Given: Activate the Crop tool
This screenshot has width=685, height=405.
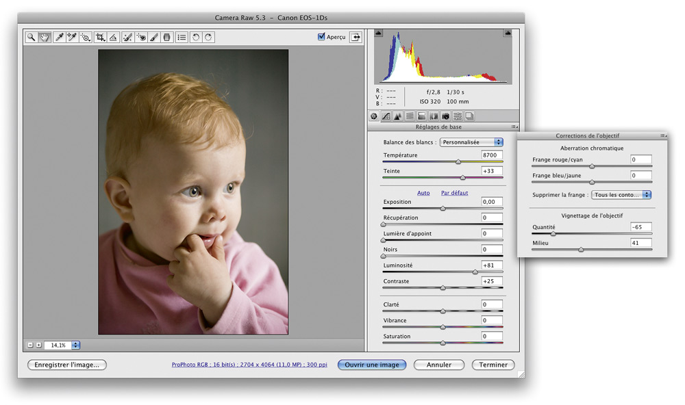Looking at the screenshot, I should pyautogui.click(x=101, y=38).
